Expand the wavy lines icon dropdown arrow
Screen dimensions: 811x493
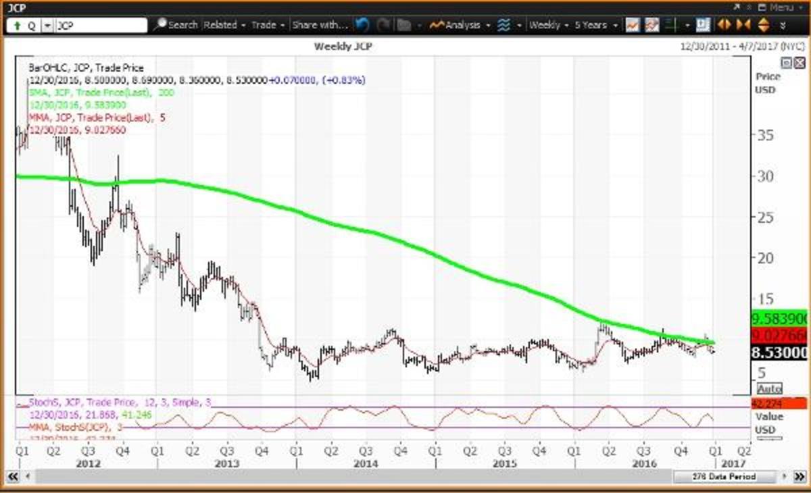pyautogui.click(x=519, y=26)
